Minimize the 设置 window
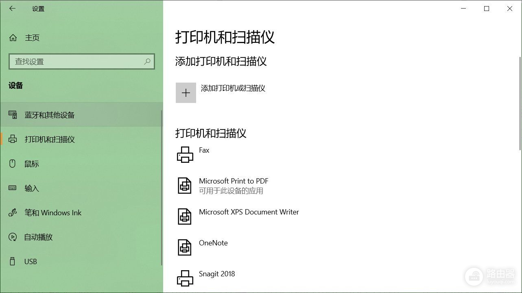Viewport: 522px width, 293px height. [463, 8]
